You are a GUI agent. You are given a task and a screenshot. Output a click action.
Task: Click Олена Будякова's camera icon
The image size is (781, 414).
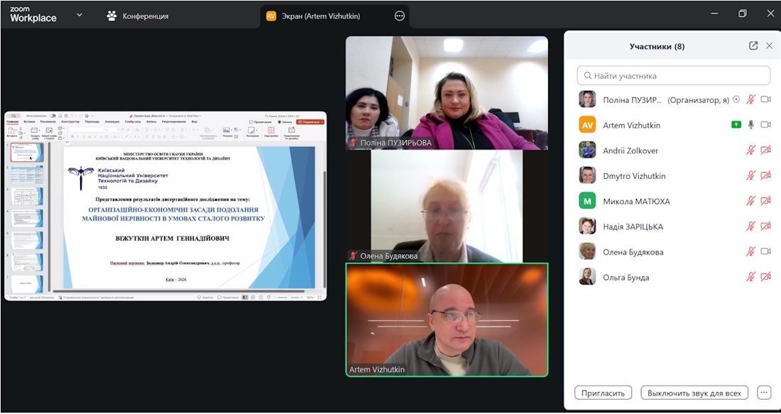[765, 252]
